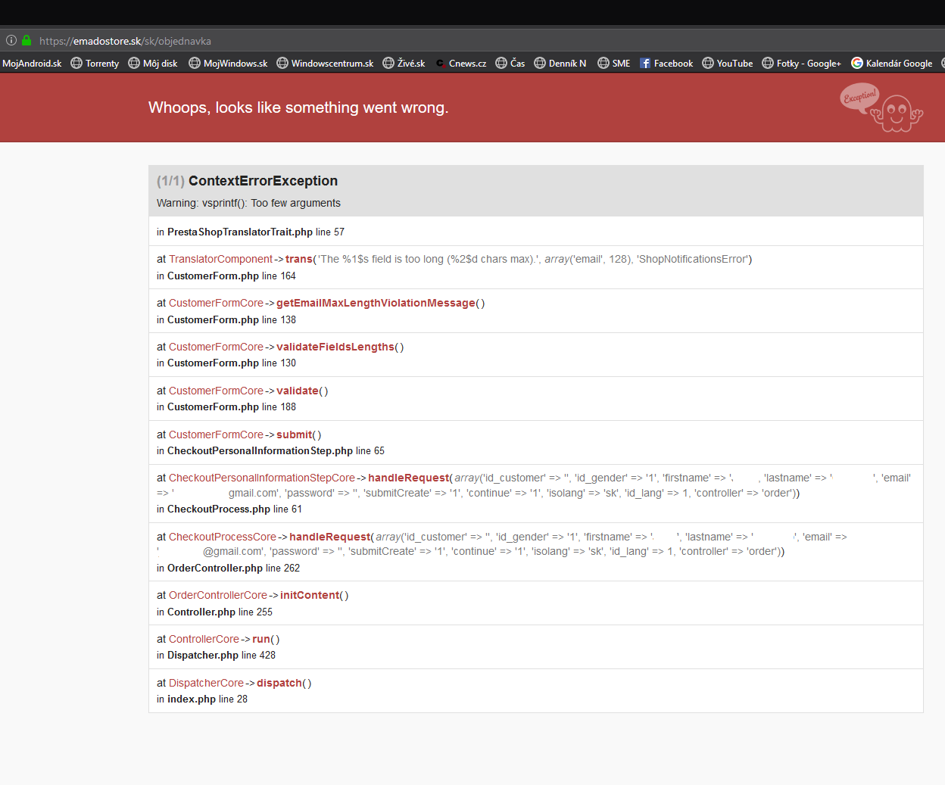Open the MojAndroid.sk bookmark
945x785 pixels.
pos(32,64)
